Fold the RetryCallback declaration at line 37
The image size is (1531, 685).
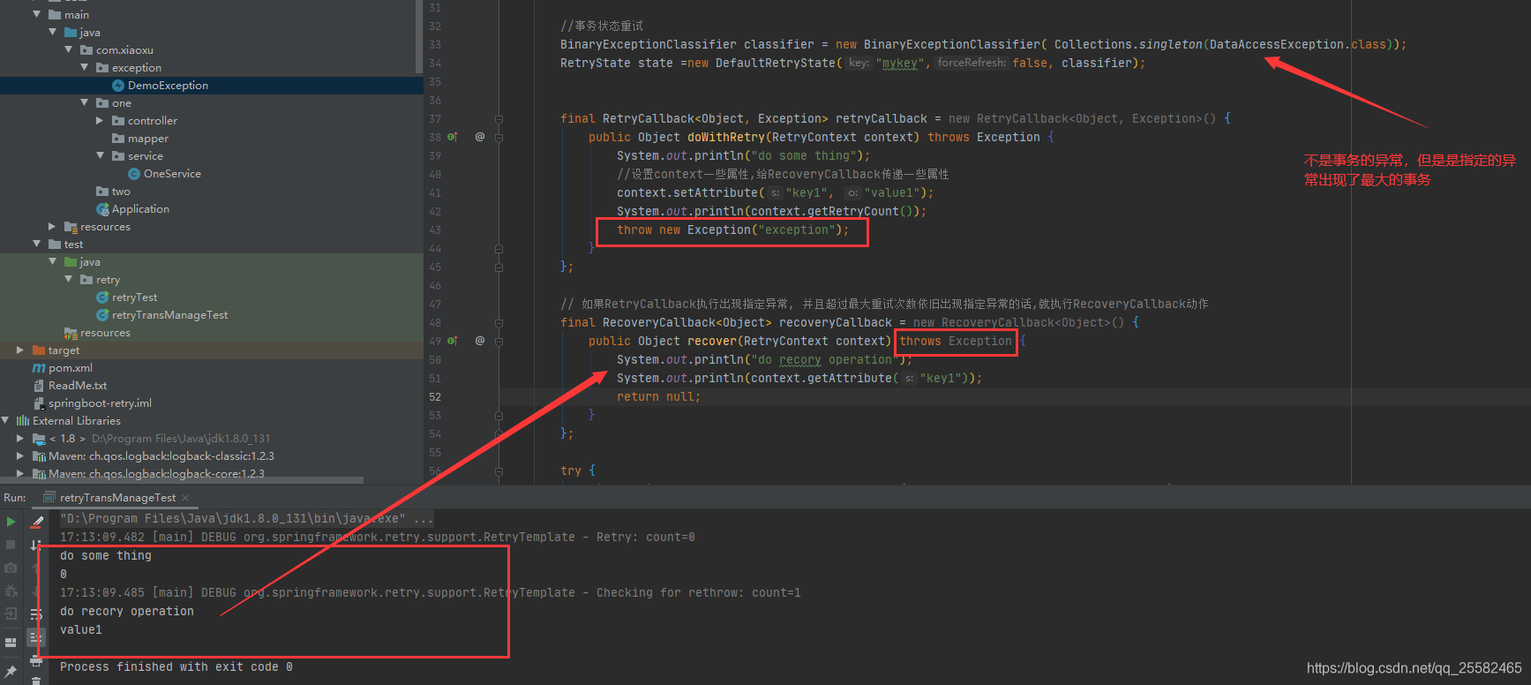click(x=499, y=118)
